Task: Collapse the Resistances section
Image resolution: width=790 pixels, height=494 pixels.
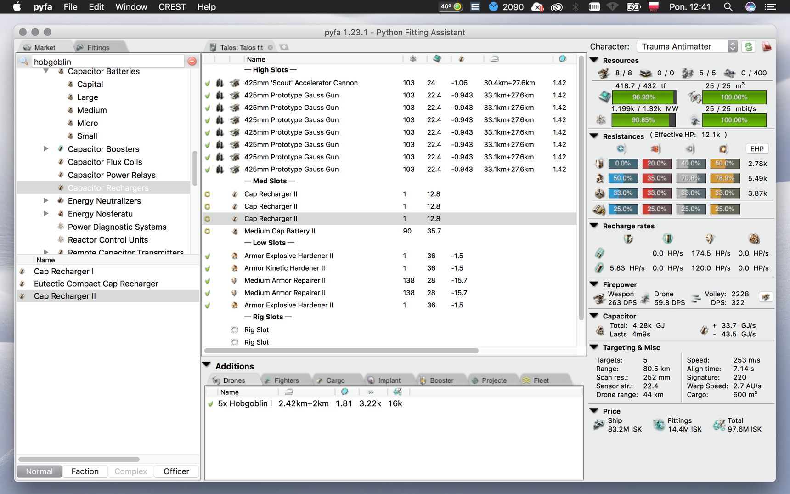Action: tap(594, 136)
